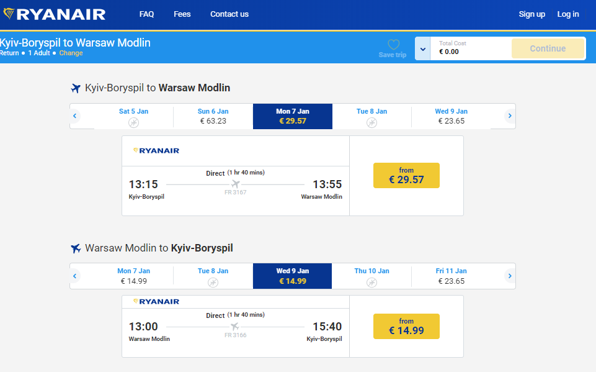This screenshot has width=596, height=372.
Task: Show later outbound dates with right arrow
Action: (510, 116)
